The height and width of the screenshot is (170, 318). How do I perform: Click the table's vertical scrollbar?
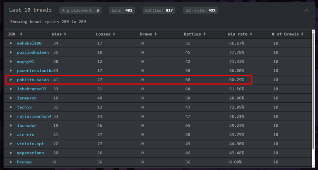[313, 91]
